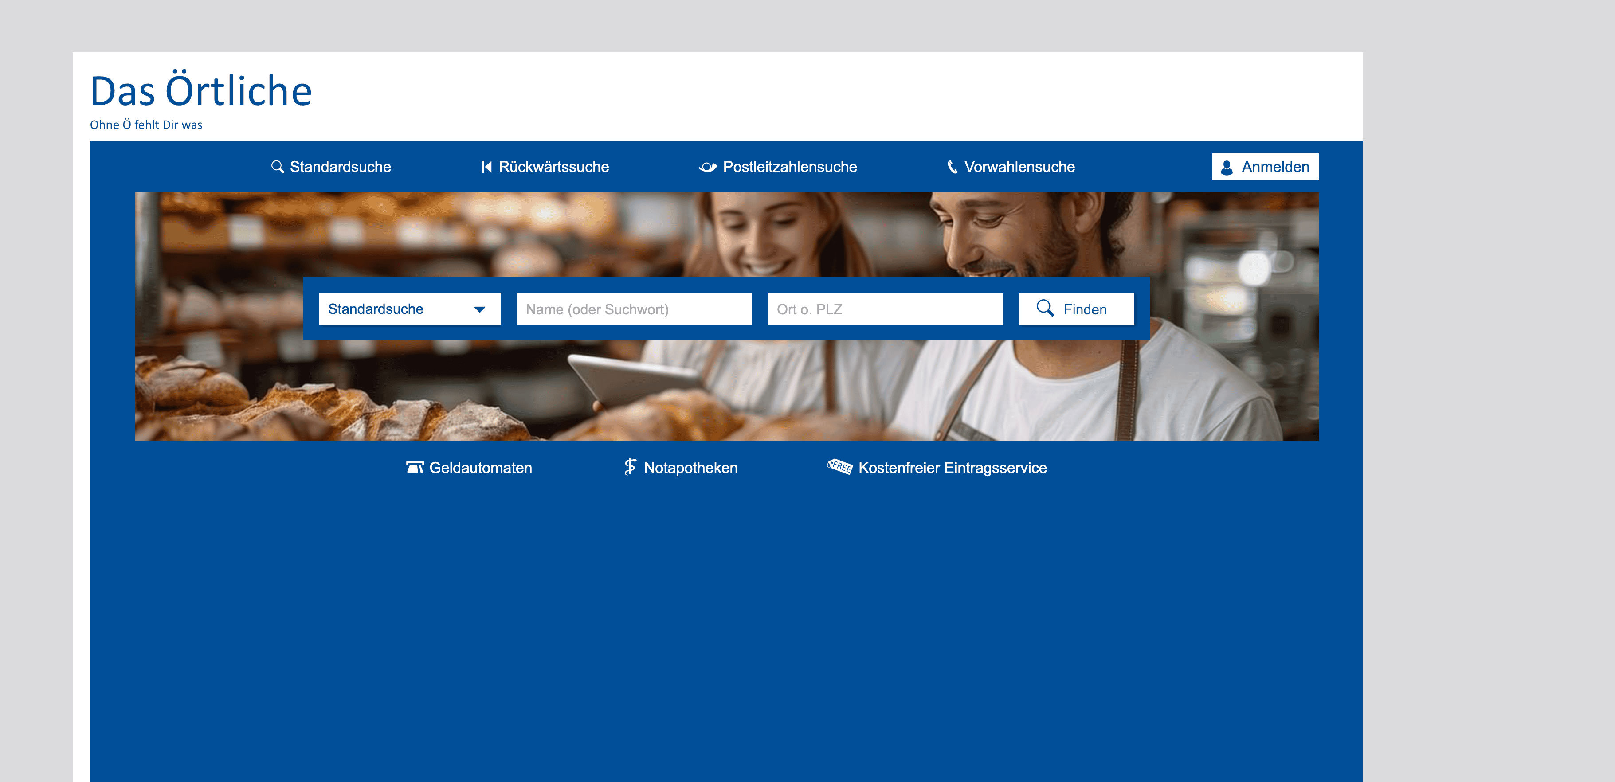
Task: Click the post horn icon for Postleitzahlensuche
Action: point(708,167)
